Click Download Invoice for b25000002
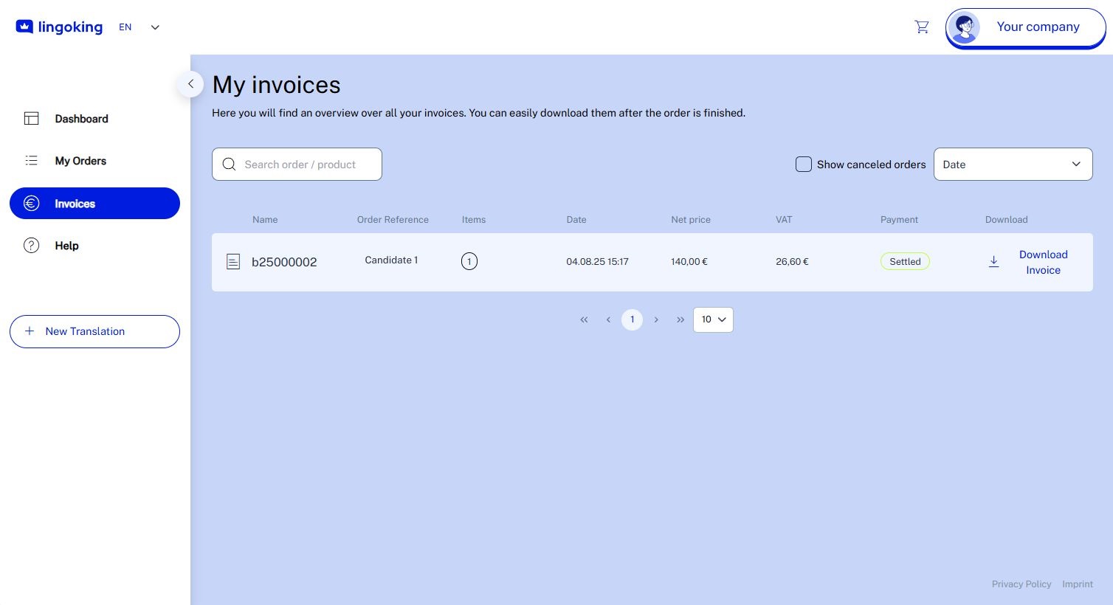Screen dimensions: 1113x605 click(1043, 262)
